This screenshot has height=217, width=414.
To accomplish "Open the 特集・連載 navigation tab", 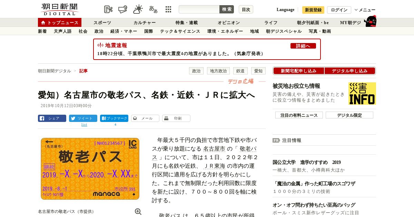I will 187,23.
